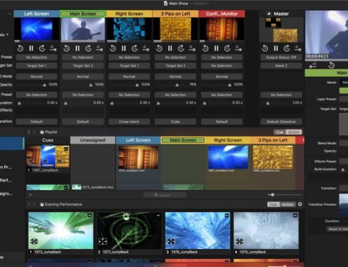The image size is (348, 267).
Task: Click the Search field in media browser
Action: [x=165, y=195]
